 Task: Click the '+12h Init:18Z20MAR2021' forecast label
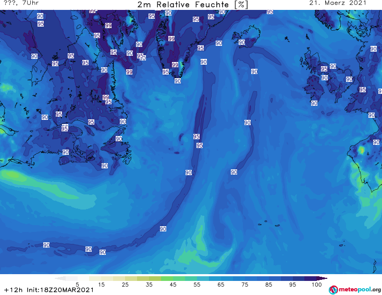point(49,290)
